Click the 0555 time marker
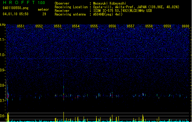Viewport: 192px width, 122px height. pyautogui.click(x=94, y=26)
